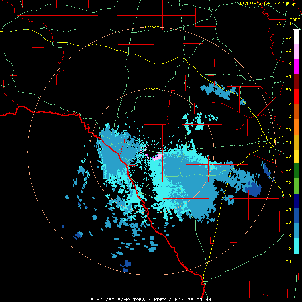
Task: Select the light pink legend swatch
Action: pos(296,52)
